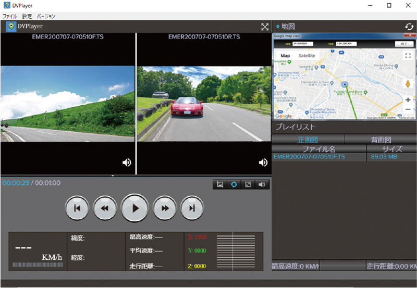Refresh the map with the rotate icon
The width and height of the screenshot is (417, 288).
click(x=409, y=27)
